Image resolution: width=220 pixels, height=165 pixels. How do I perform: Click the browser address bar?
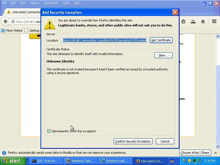[x=25, y=22]
